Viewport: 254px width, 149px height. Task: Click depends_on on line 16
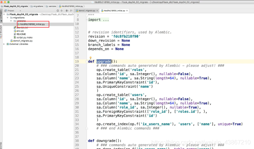98,49
